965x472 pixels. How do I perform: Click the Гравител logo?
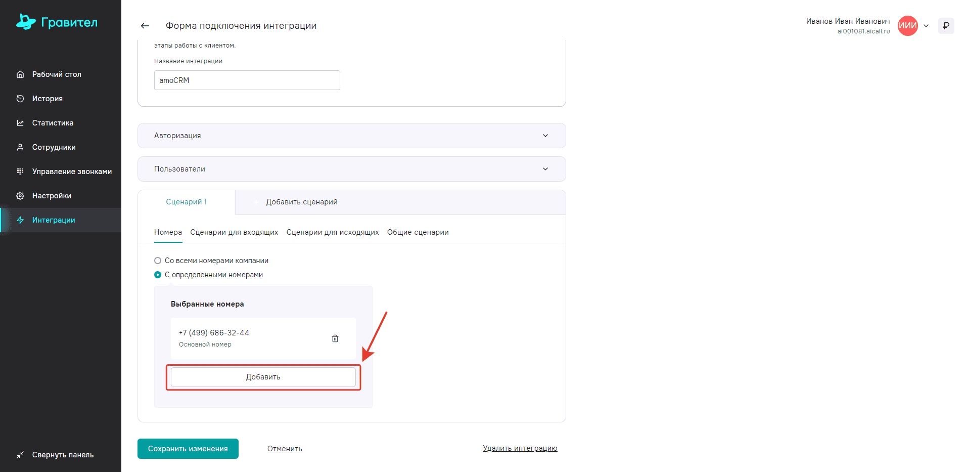point(57,22)
